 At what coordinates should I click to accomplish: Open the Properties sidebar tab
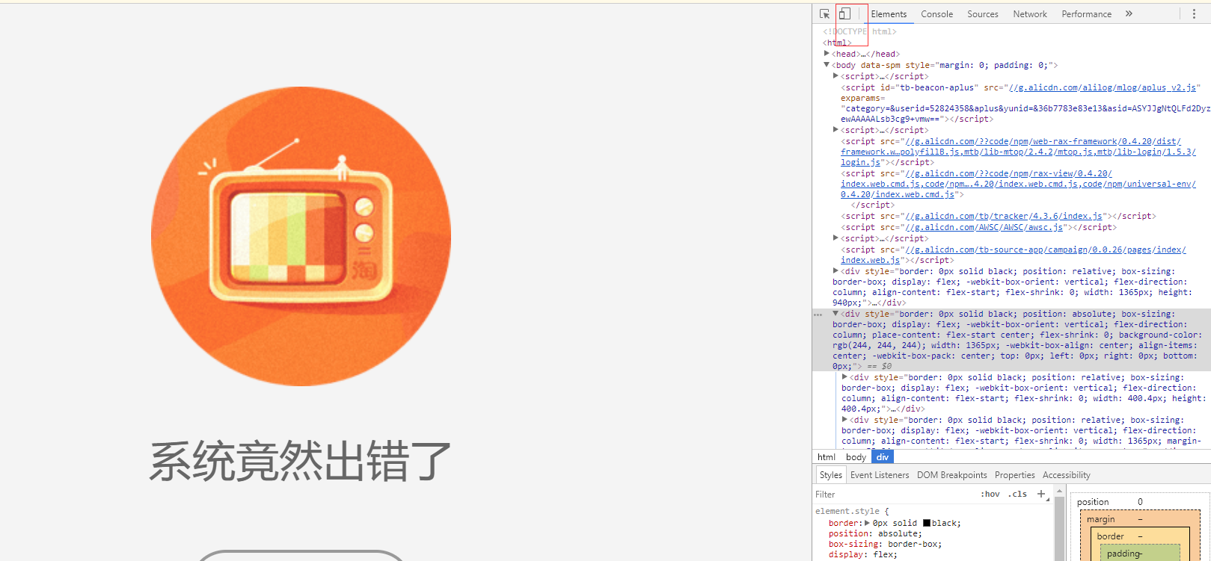[1014, 475]
